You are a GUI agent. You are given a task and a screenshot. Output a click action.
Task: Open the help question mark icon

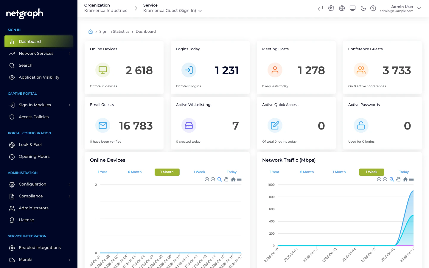(373, 8)
